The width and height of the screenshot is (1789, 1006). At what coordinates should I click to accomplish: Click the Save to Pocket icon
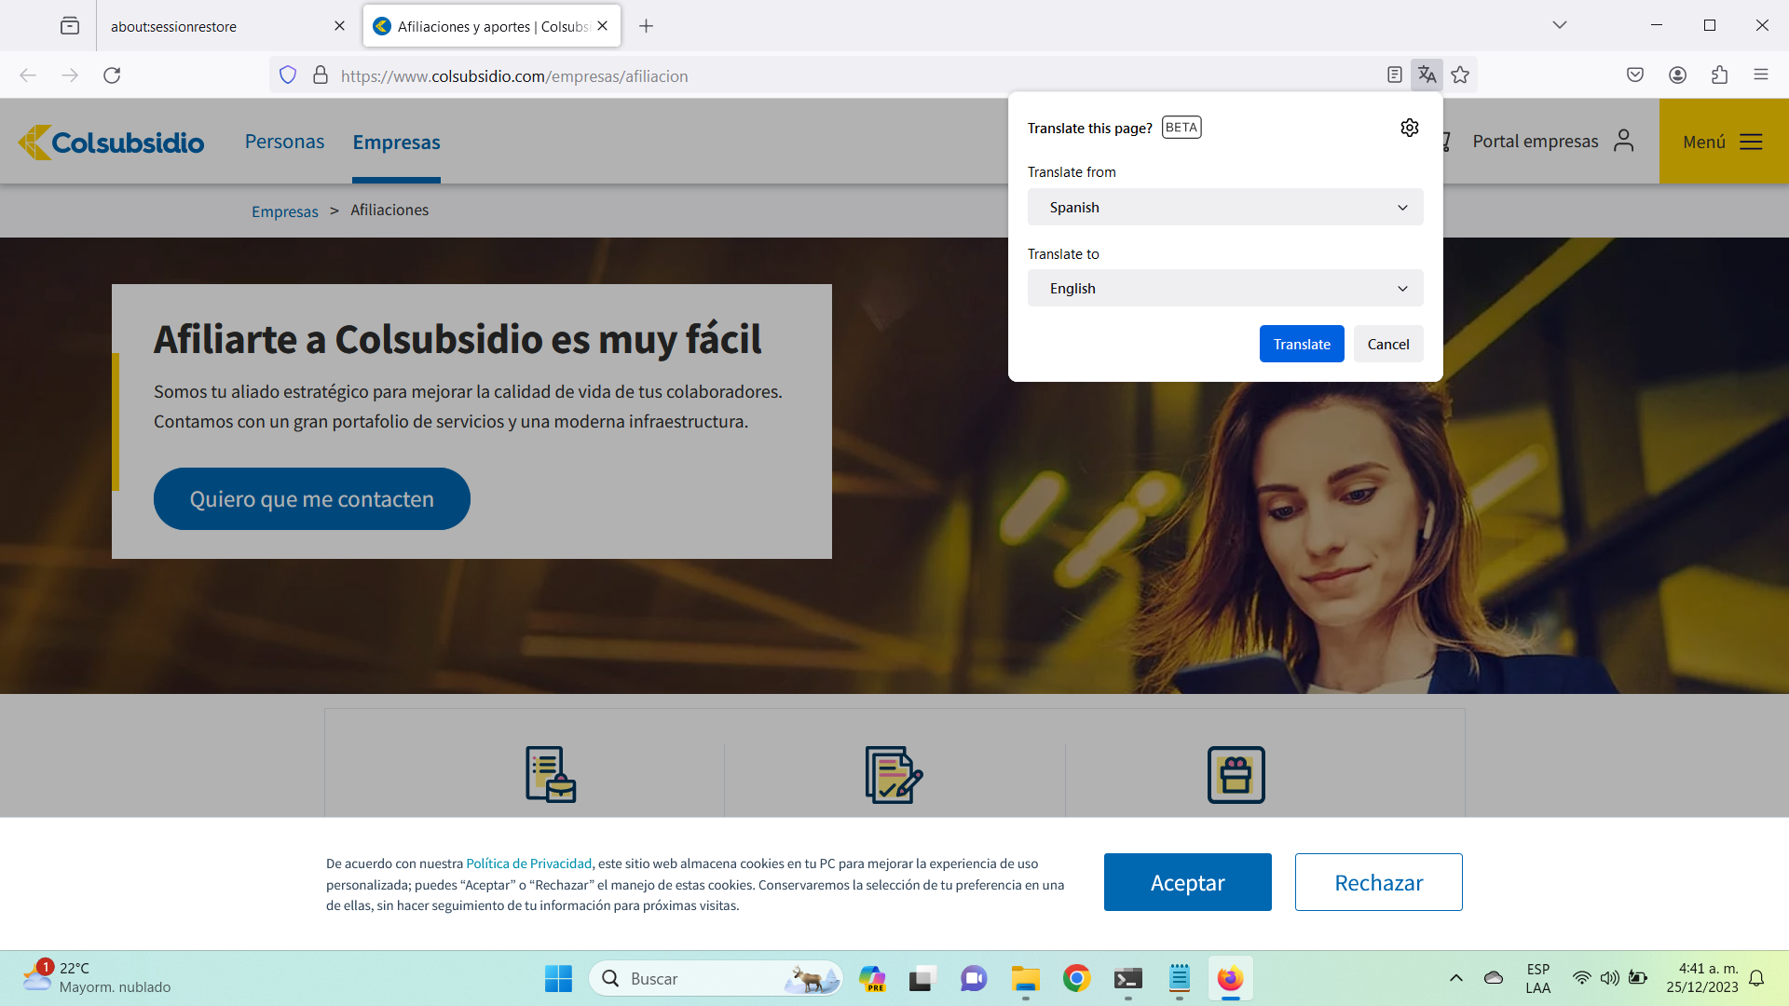click(1635, 75)
